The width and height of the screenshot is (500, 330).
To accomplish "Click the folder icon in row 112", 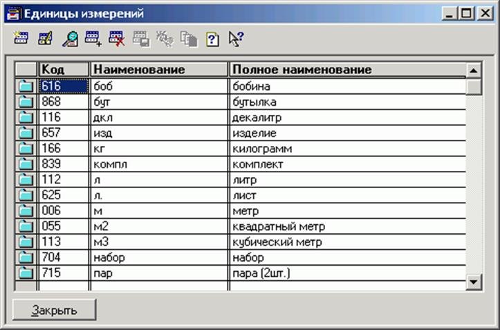I will tap(26, 180).
